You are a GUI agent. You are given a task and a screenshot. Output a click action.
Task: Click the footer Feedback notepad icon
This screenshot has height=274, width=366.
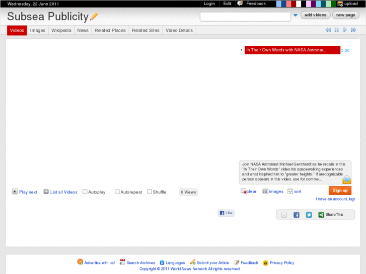[x=237, y=262]
